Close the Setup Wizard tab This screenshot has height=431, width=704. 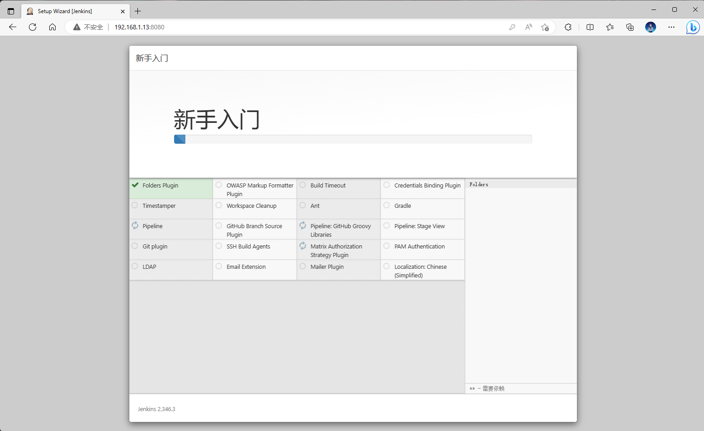tap(123, 11)
